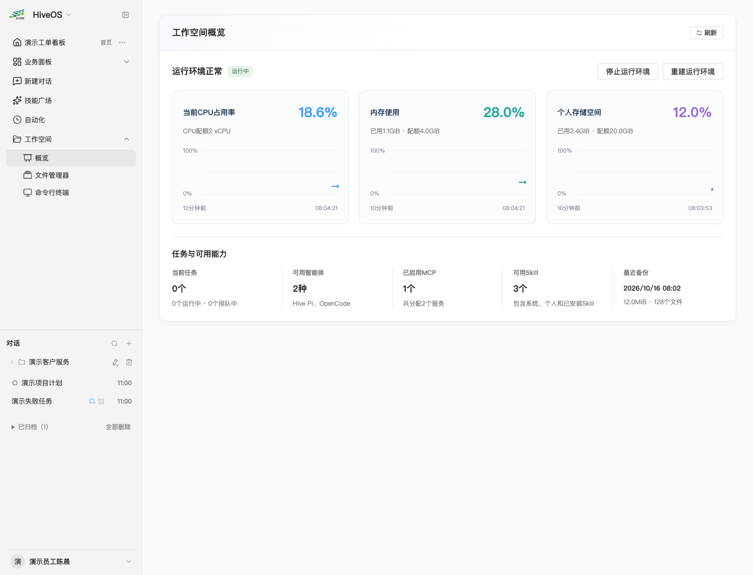Viewport: 753px width, 575px height.
Task: Select 概览 under 工作空间
Action: click(x=71, y=158)
